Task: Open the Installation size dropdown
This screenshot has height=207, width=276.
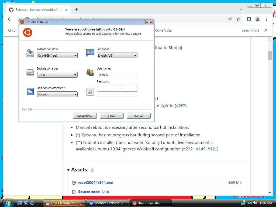Action: point(57,75)
